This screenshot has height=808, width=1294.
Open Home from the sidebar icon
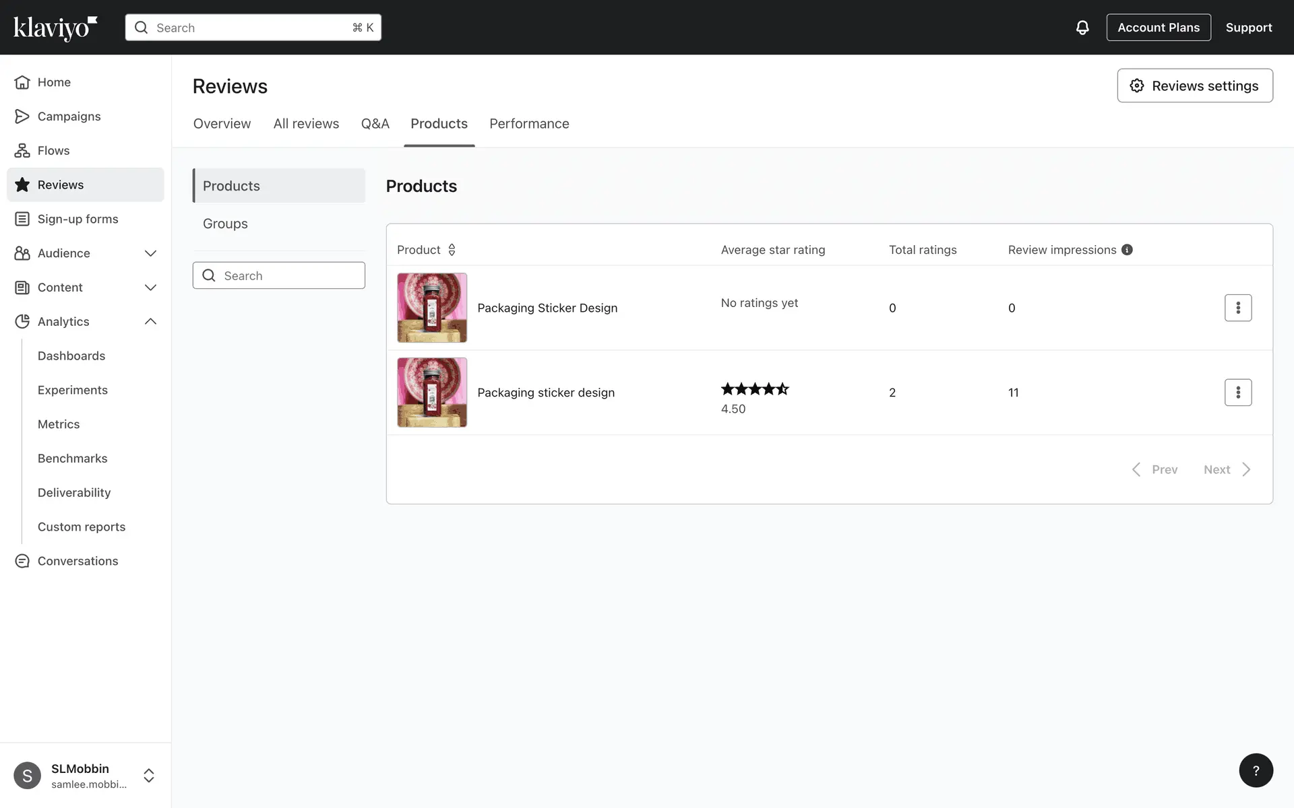coord(22,82)
